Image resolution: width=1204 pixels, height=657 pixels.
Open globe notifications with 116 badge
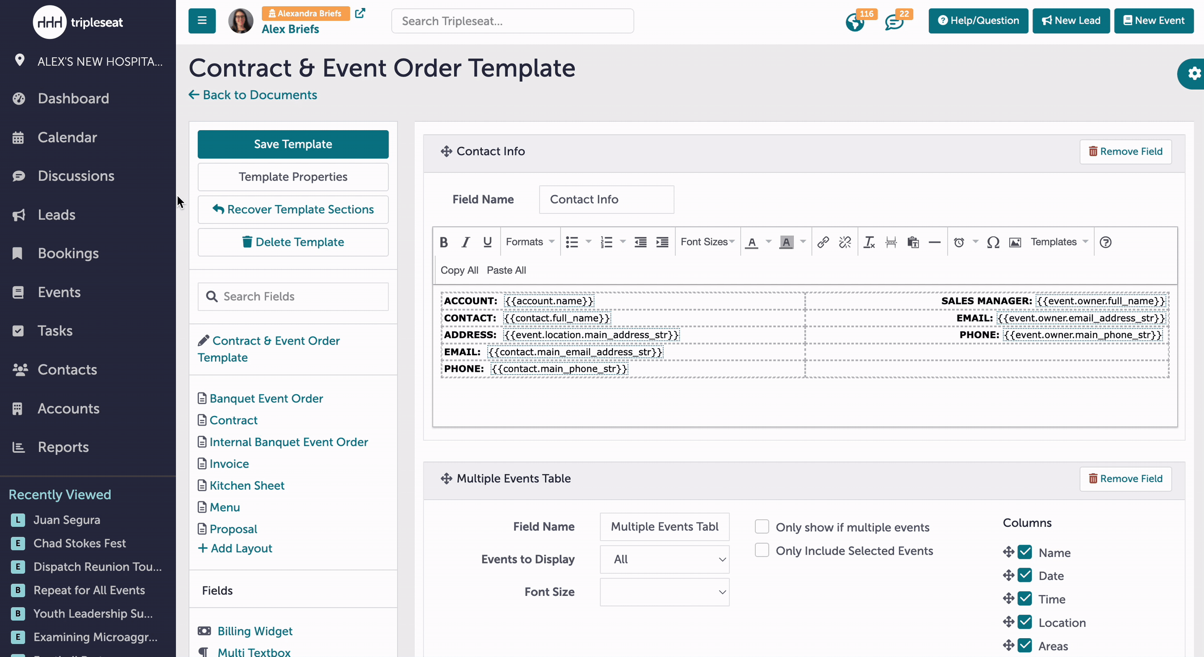click(x=855, y=22)
